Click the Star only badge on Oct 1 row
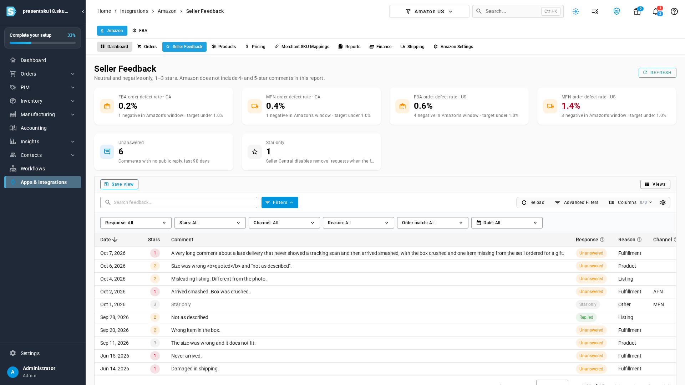 [x=588, y=304]
